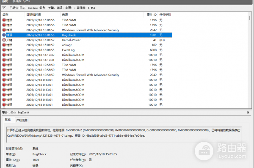Select the BugCheck source cell
Screen dimensions: 254x168
pos(69,35)
